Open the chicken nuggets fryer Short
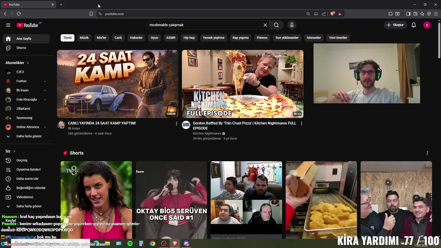 tap(321, 200)
